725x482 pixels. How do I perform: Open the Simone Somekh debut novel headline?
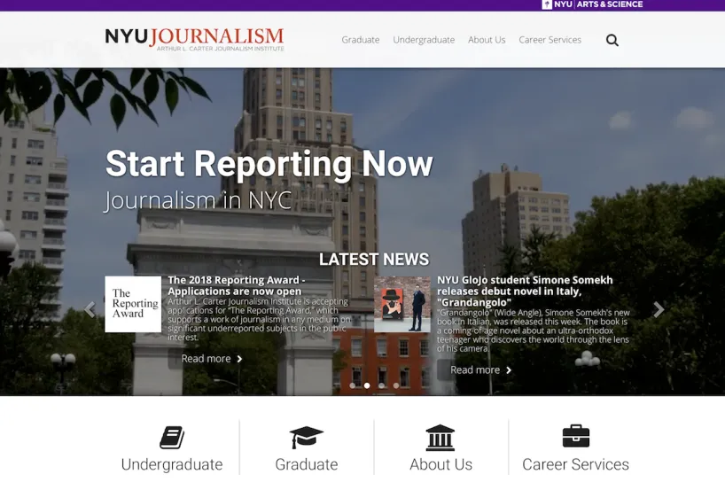point(525,292)
